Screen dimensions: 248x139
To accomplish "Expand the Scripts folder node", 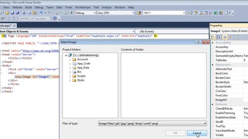I will 70,76.
